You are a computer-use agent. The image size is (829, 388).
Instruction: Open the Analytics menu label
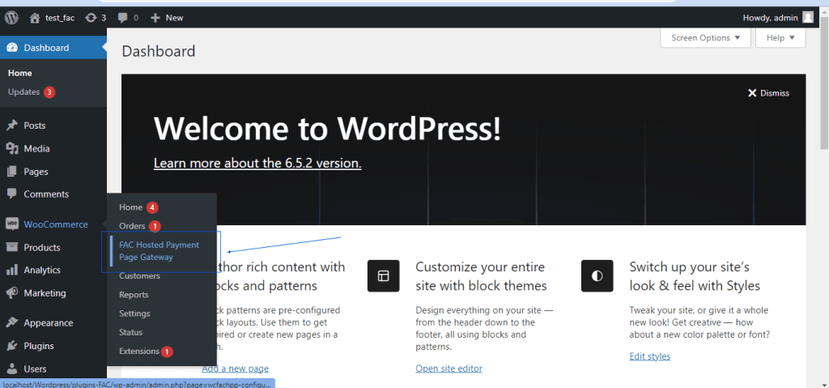[42, 270]
